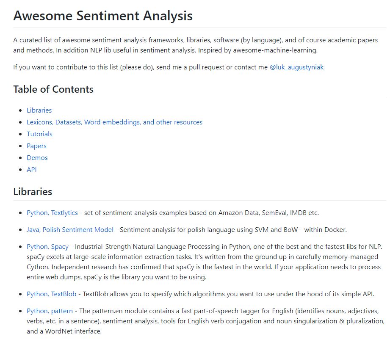
Task: Open the Python, Textlytics library link
Action: coord(53,212)
